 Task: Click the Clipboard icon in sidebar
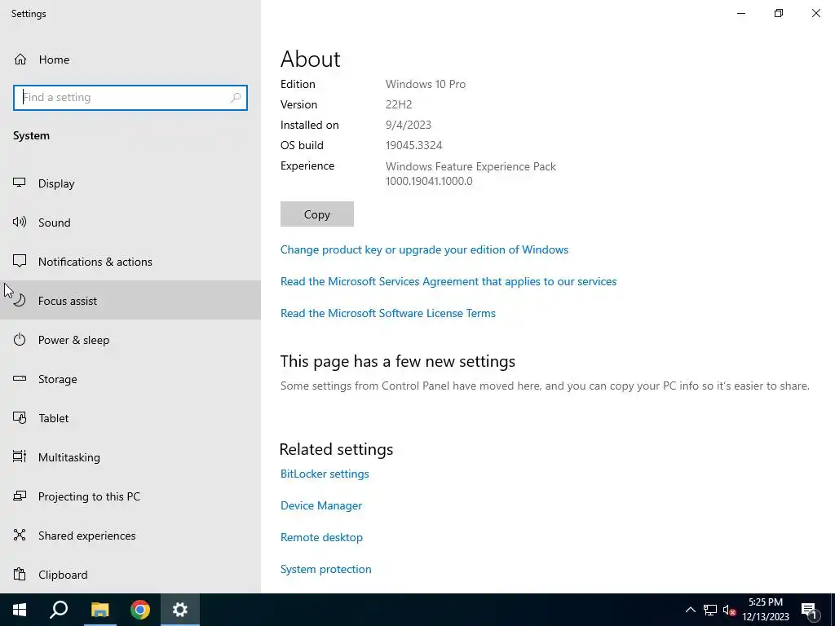20,575
